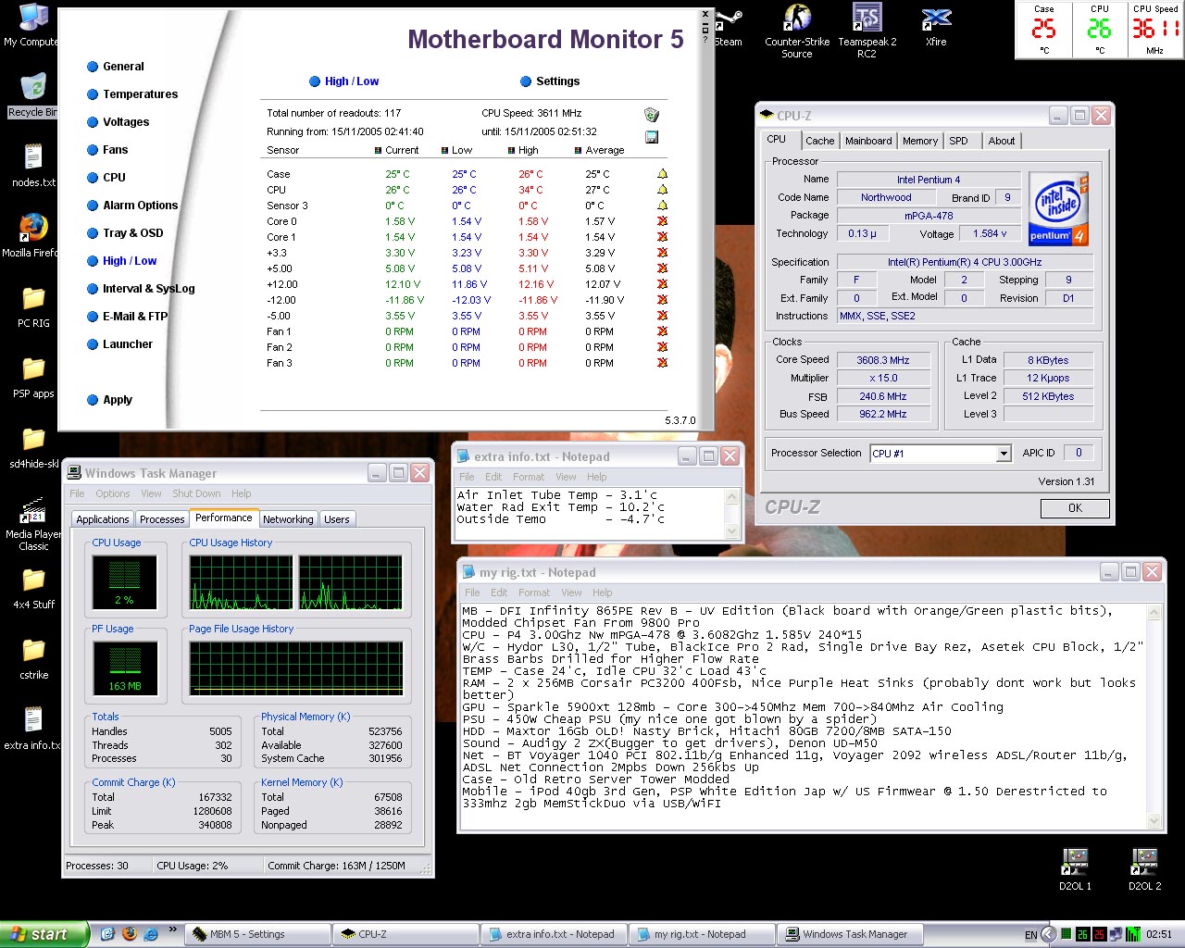Click the red 25 temperature tray icon

click(x=1098, y=934)
